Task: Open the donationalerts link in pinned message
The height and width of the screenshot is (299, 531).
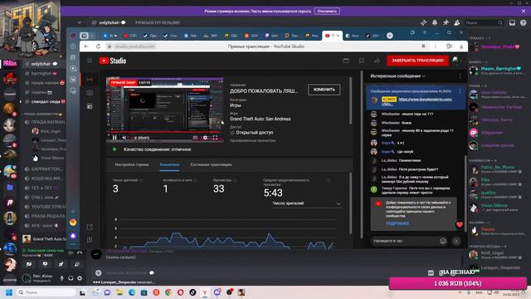Action: click(425, 100)
